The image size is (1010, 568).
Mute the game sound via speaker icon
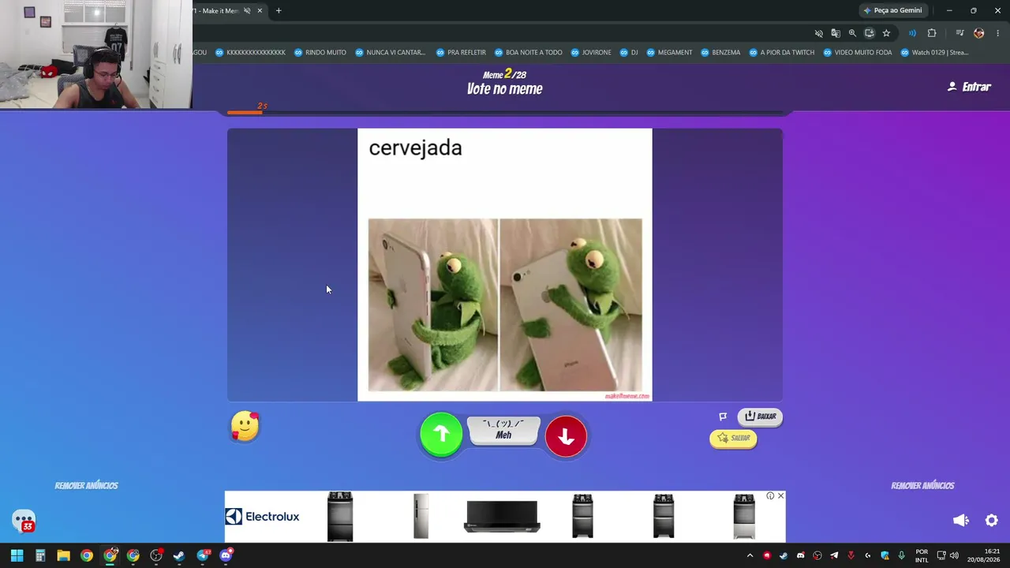960,521
